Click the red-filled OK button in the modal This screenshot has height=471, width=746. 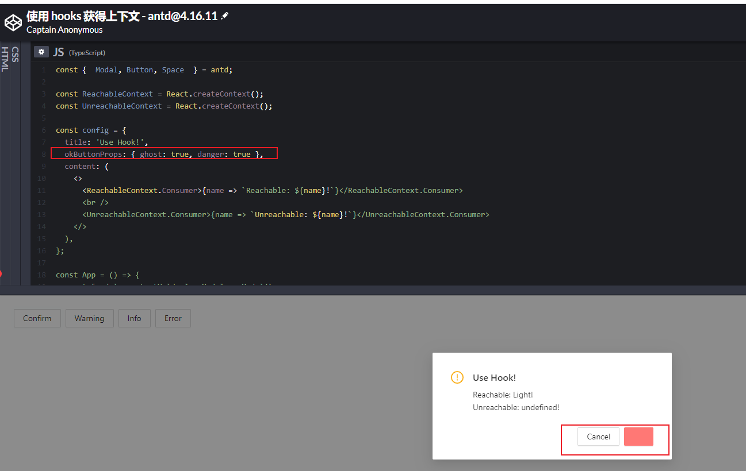pyautogui.click(x=638, y=437)
